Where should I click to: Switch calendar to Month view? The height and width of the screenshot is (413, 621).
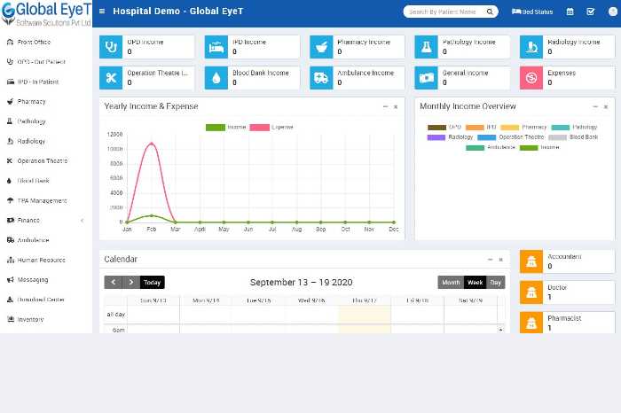(451, 283)
